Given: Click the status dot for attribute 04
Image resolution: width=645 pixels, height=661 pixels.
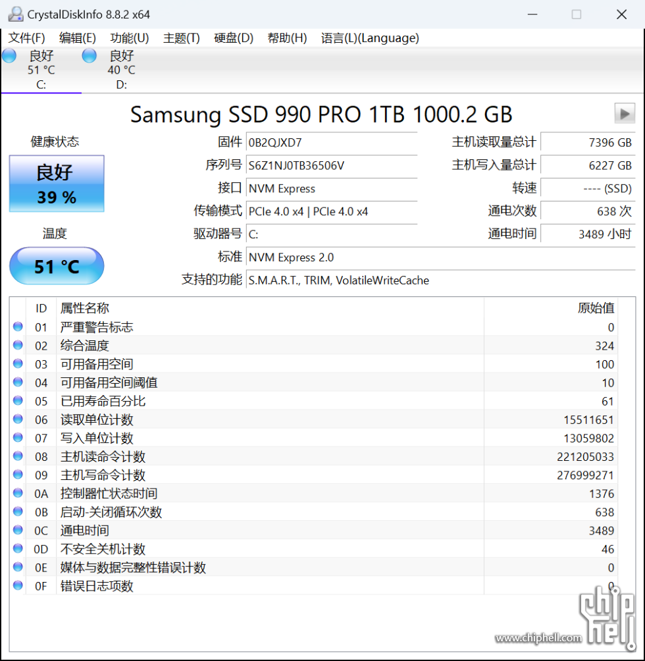Looking at the screenshot, I should 18,383.
